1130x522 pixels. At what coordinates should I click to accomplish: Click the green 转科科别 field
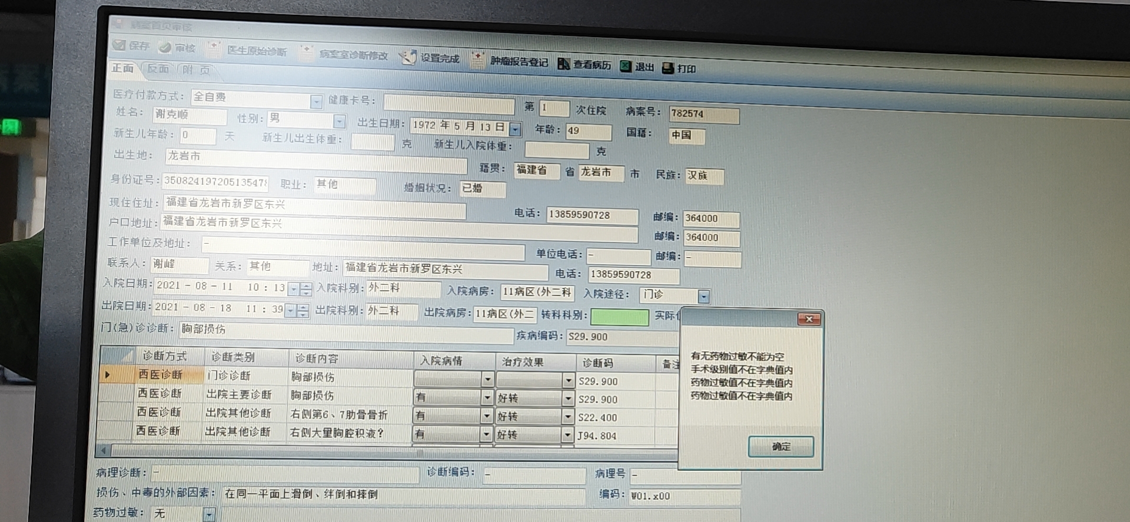tap(619, 317)
